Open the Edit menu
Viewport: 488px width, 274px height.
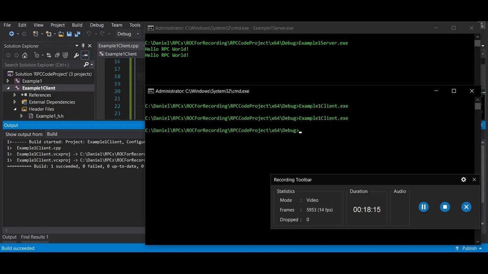click(22, 25)
